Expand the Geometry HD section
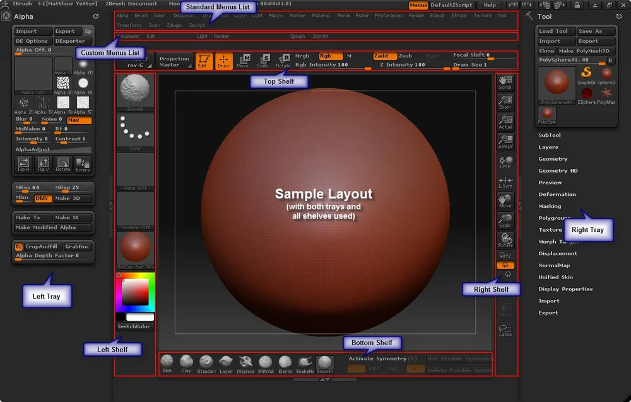 point(558,171)
